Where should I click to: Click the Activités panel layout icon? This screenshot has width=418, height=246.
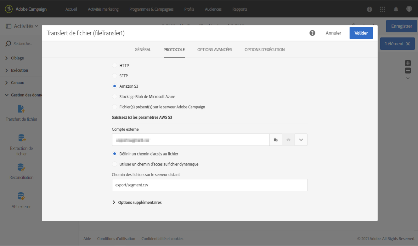[8, 26]
